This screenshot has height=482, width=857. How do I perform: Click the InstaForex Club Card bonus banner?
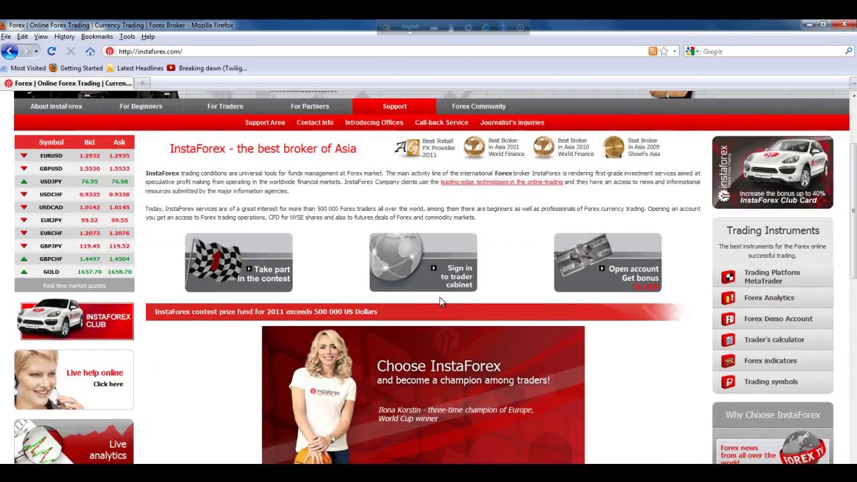pos(773,172)
